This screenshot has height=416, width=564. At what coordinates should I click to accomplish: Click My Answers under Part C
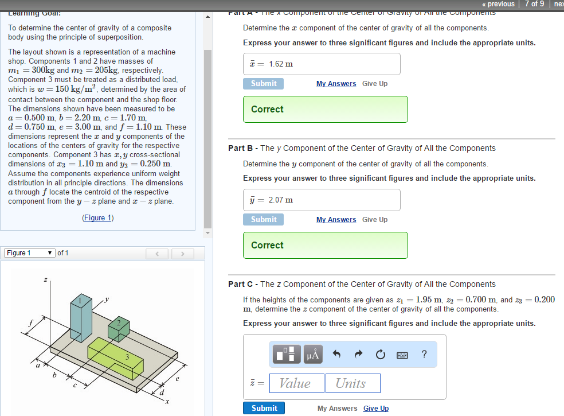336,408
